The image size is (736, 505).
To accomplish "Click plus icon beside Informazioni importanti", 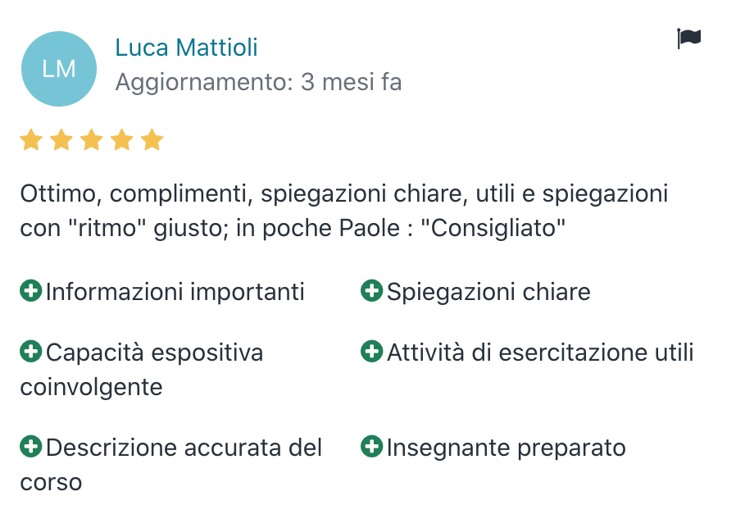I will (31, 290).
